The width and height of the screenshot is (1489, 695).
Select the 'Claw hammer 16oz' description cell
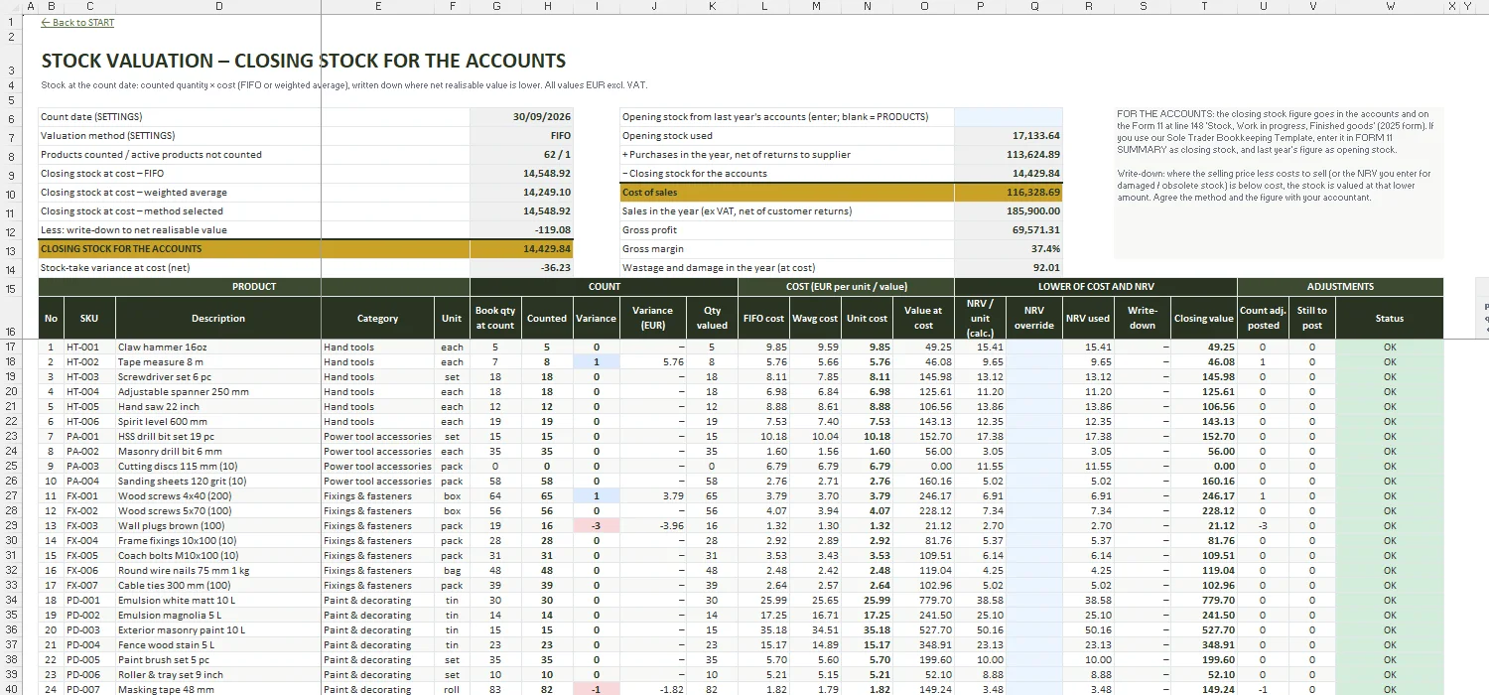(218, 347)
